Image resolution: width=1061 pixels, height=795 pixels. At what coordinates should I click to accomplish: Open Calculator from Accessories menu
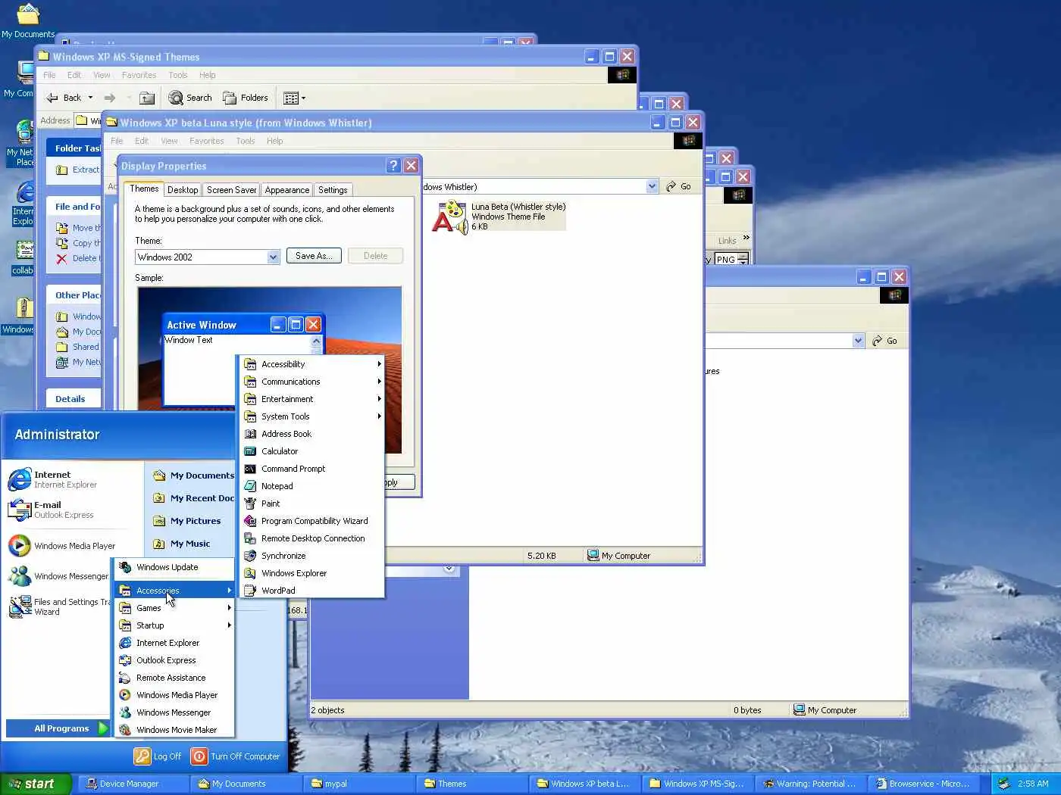click(x=311, y=451)
